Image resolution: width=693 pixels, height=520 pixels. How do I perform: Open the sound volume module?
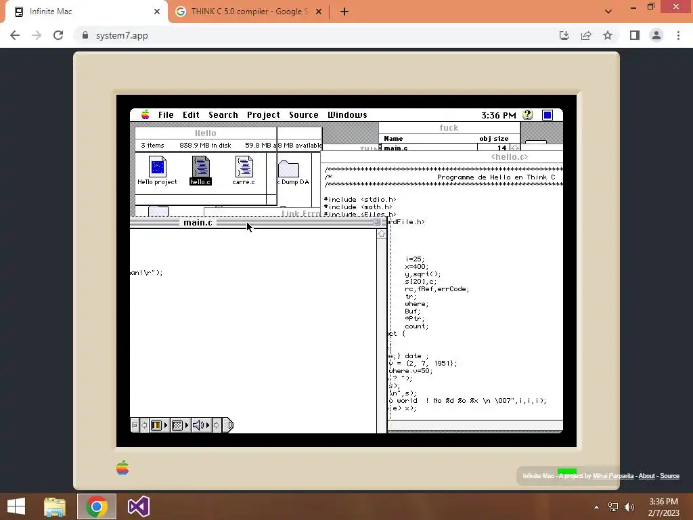point(201,425)
